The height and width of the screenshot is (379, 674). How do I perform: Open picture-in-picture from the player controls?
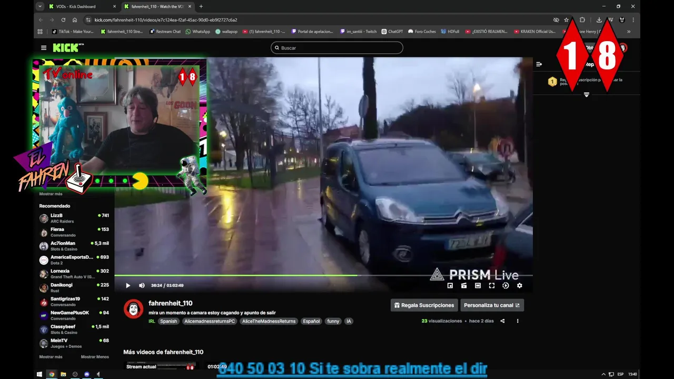450,285
